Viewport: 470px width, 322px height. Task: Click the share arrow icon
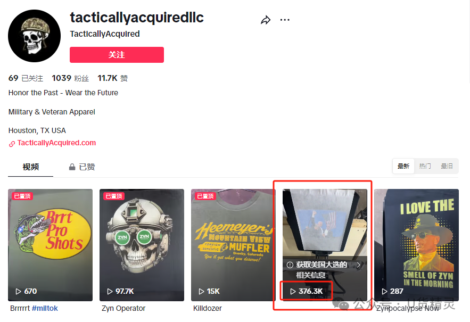266,20
